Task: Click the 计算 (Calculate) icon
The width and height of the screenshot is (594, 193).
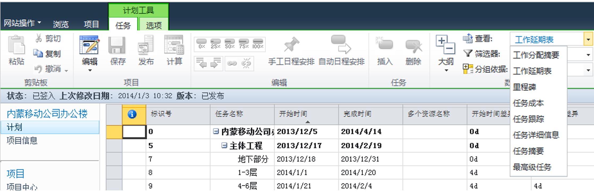Action: coord(174,45)
